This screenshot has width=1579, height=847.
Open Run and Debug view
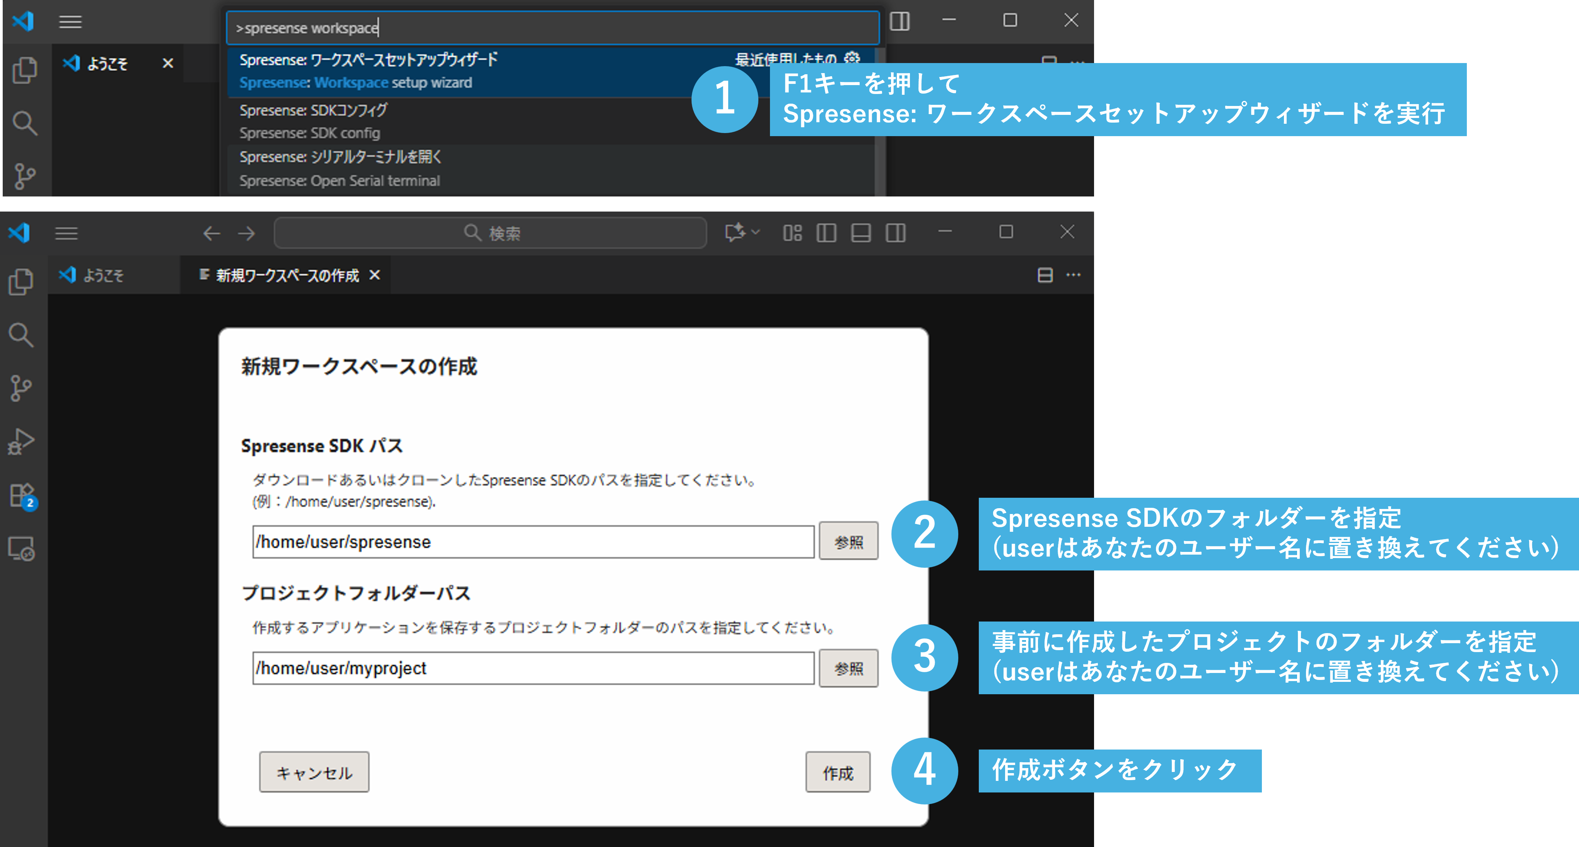coord(21,441)
